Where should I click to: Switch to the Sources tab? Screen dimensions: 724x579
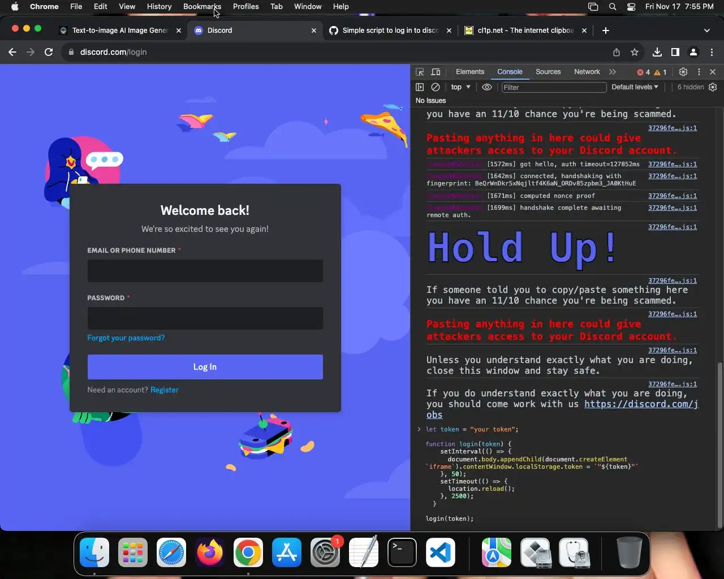tap(548, 72)
